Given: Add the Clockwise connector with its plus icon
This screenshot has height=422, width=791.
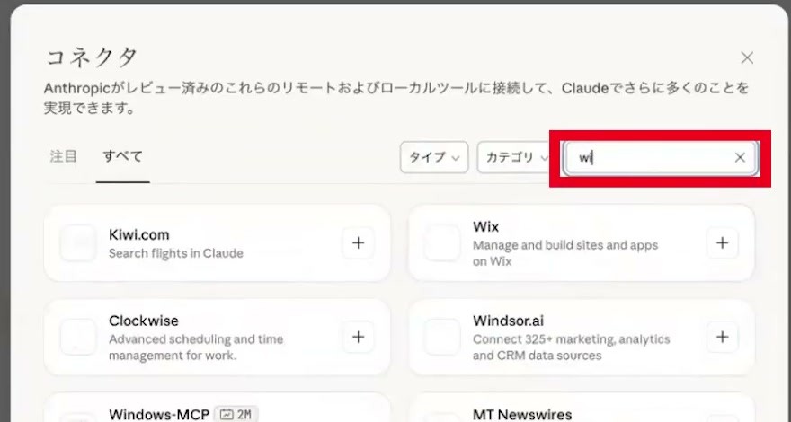Looking at the screenshot, I should point(358,337).
